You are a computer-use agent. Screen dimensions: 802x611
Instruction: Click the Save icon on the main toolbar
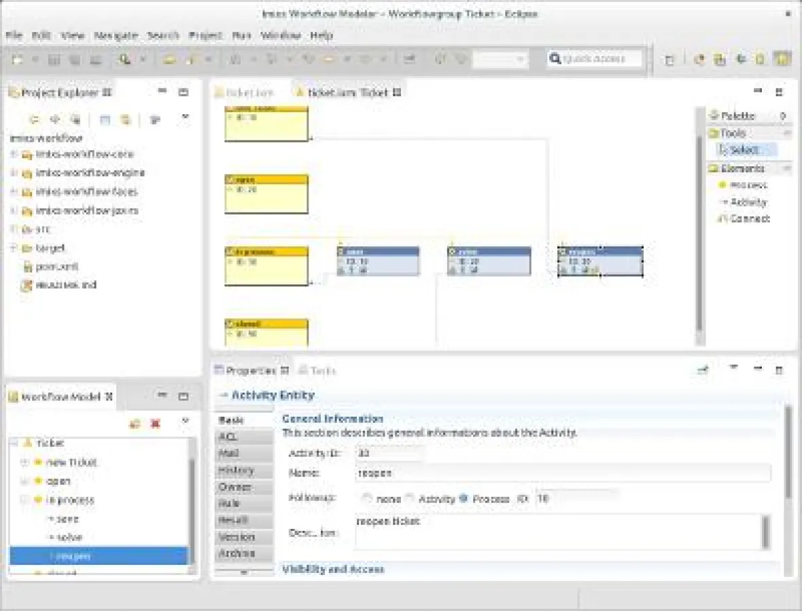(54, 59)
